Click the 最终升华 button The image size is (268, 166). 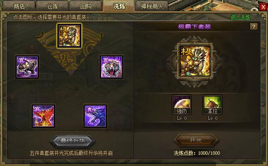click(x=73, y=141)
